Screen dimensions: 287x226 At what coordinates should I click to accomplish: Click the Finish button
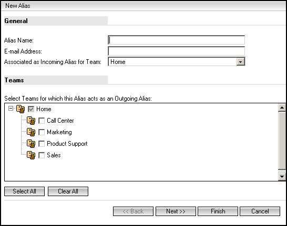click(218, 211)
